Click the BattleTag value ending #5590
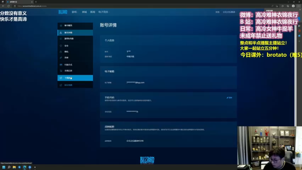The image size is (302, 170). click(x=135, y=141)
